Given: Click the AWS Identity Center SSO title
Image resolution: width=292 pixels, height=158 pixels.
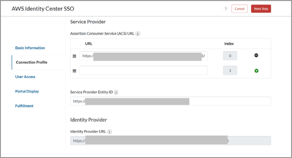Looking at the screenshot, I should pyautogui.click(x=43, y=9).
